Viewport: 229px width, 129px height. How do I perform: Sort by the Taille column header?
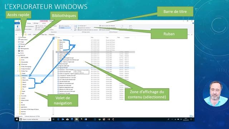(118, 38)
